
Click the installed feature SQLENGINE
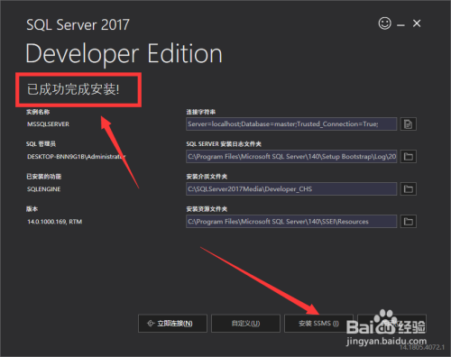44,189
